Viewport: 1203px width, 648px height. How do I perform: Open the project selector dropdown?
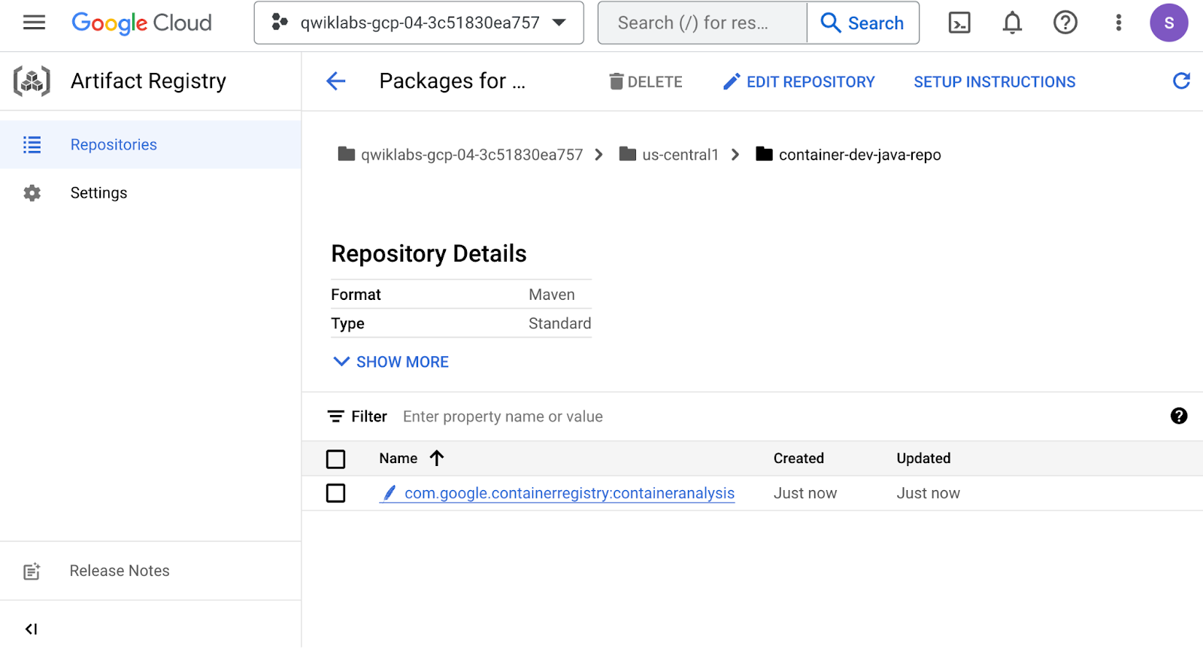(x=419, y=23)
